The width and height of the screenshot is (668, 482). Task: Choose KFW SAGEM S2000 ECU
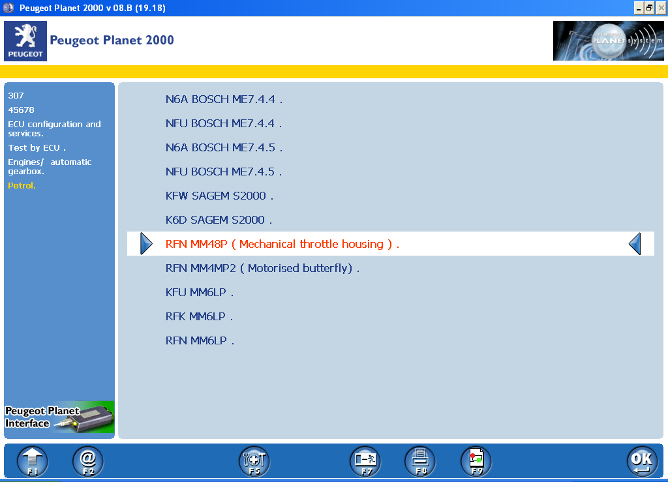[219, 196]
